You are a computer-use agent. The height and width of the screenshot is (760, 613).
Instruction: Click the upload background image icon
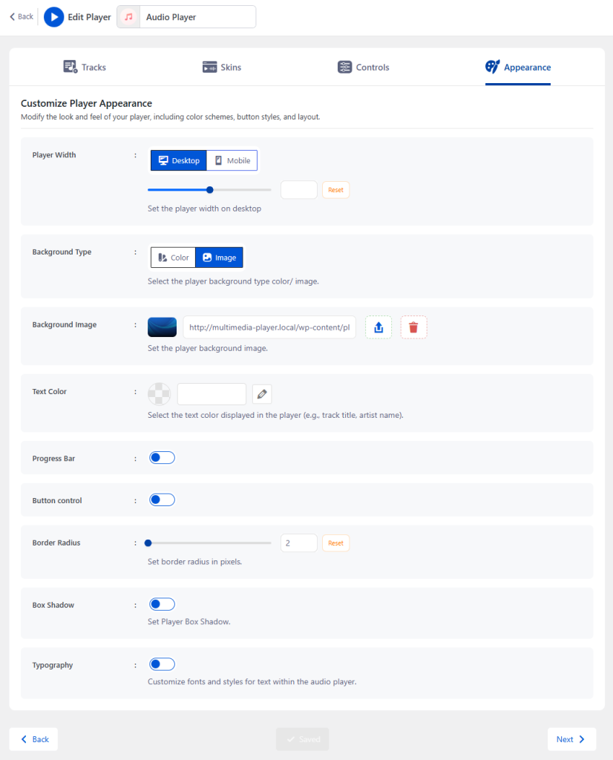[378, 327]
